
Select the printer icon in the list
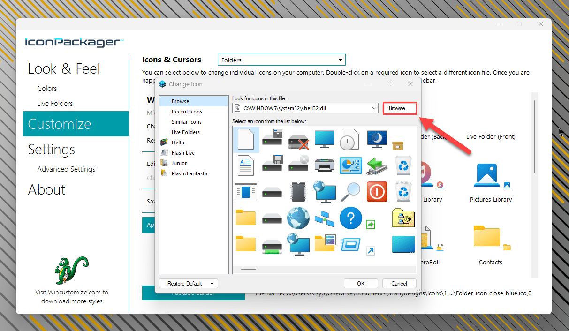coord(325,165)
